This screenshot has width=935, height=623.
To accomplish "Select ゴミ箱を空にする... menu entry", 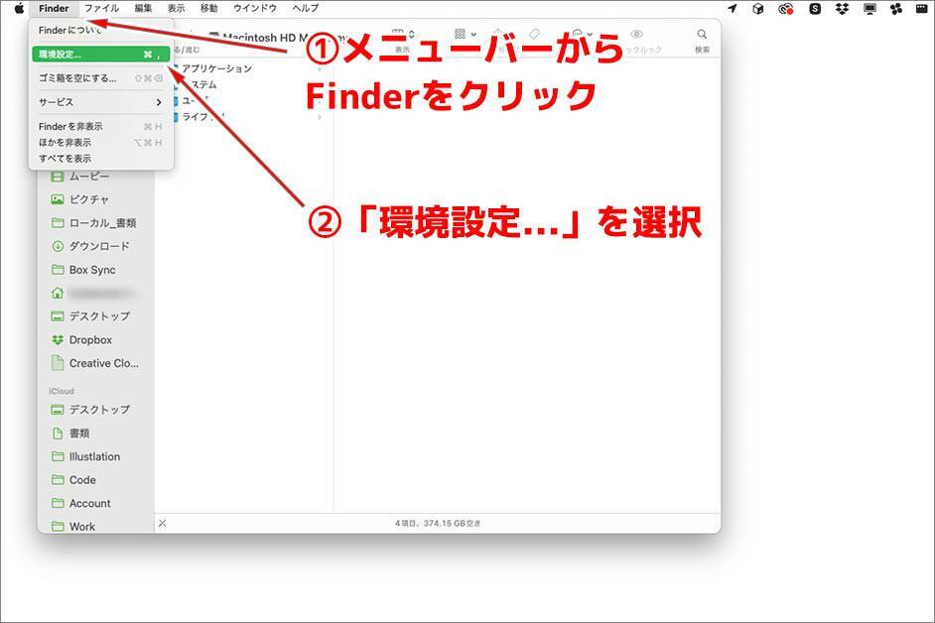I will coord(101,78).
